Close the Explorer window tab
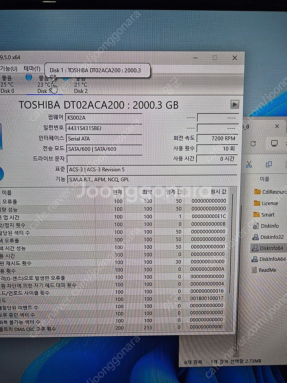 tap(277, 126)
